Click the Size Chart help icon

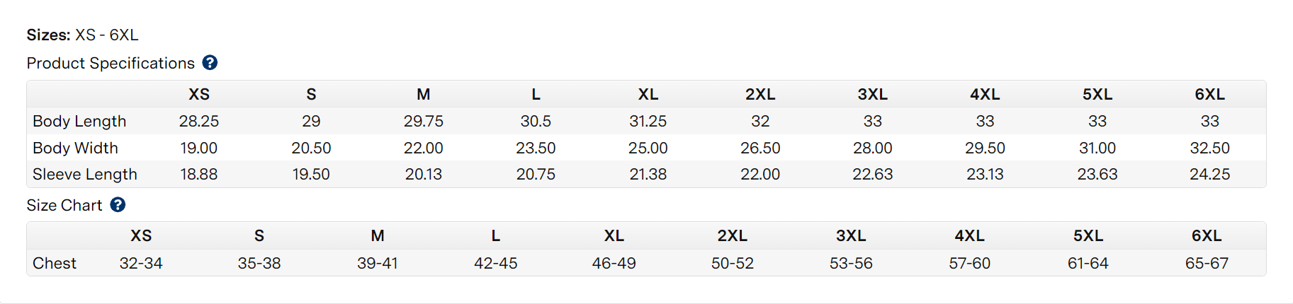tap(118, 204)
